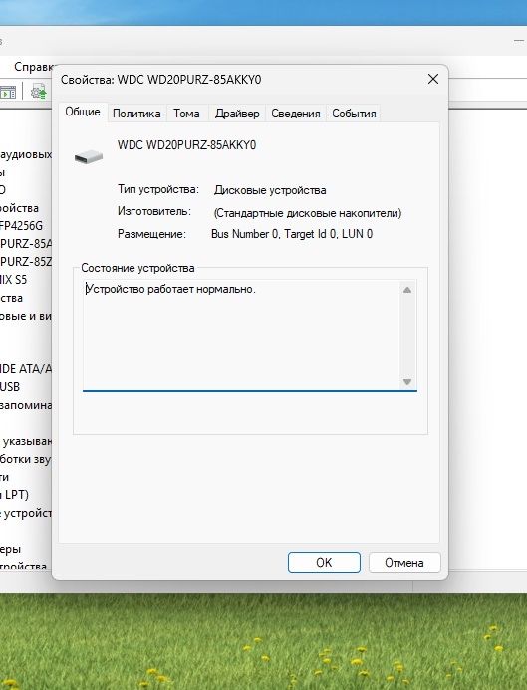Click the properties view toolbar icon in Device Manager

[8, 93]
